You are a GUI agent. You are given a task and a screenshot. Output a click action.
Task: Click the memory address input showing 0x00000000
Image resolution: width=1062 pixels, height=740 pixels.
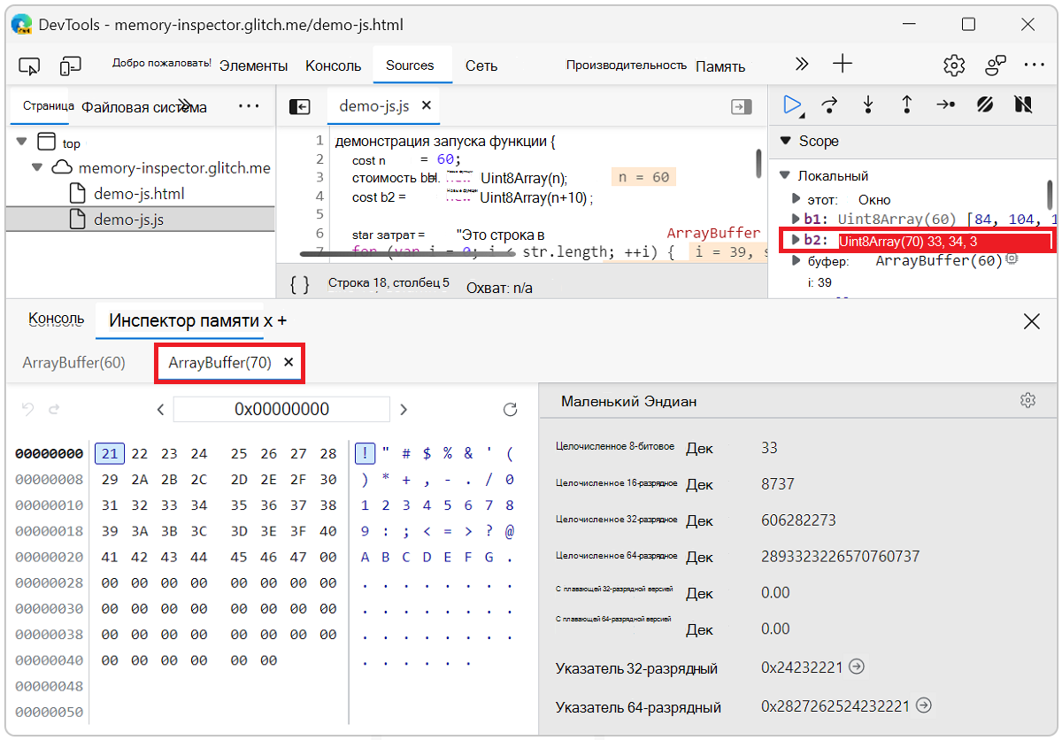[x=281, y=409]
